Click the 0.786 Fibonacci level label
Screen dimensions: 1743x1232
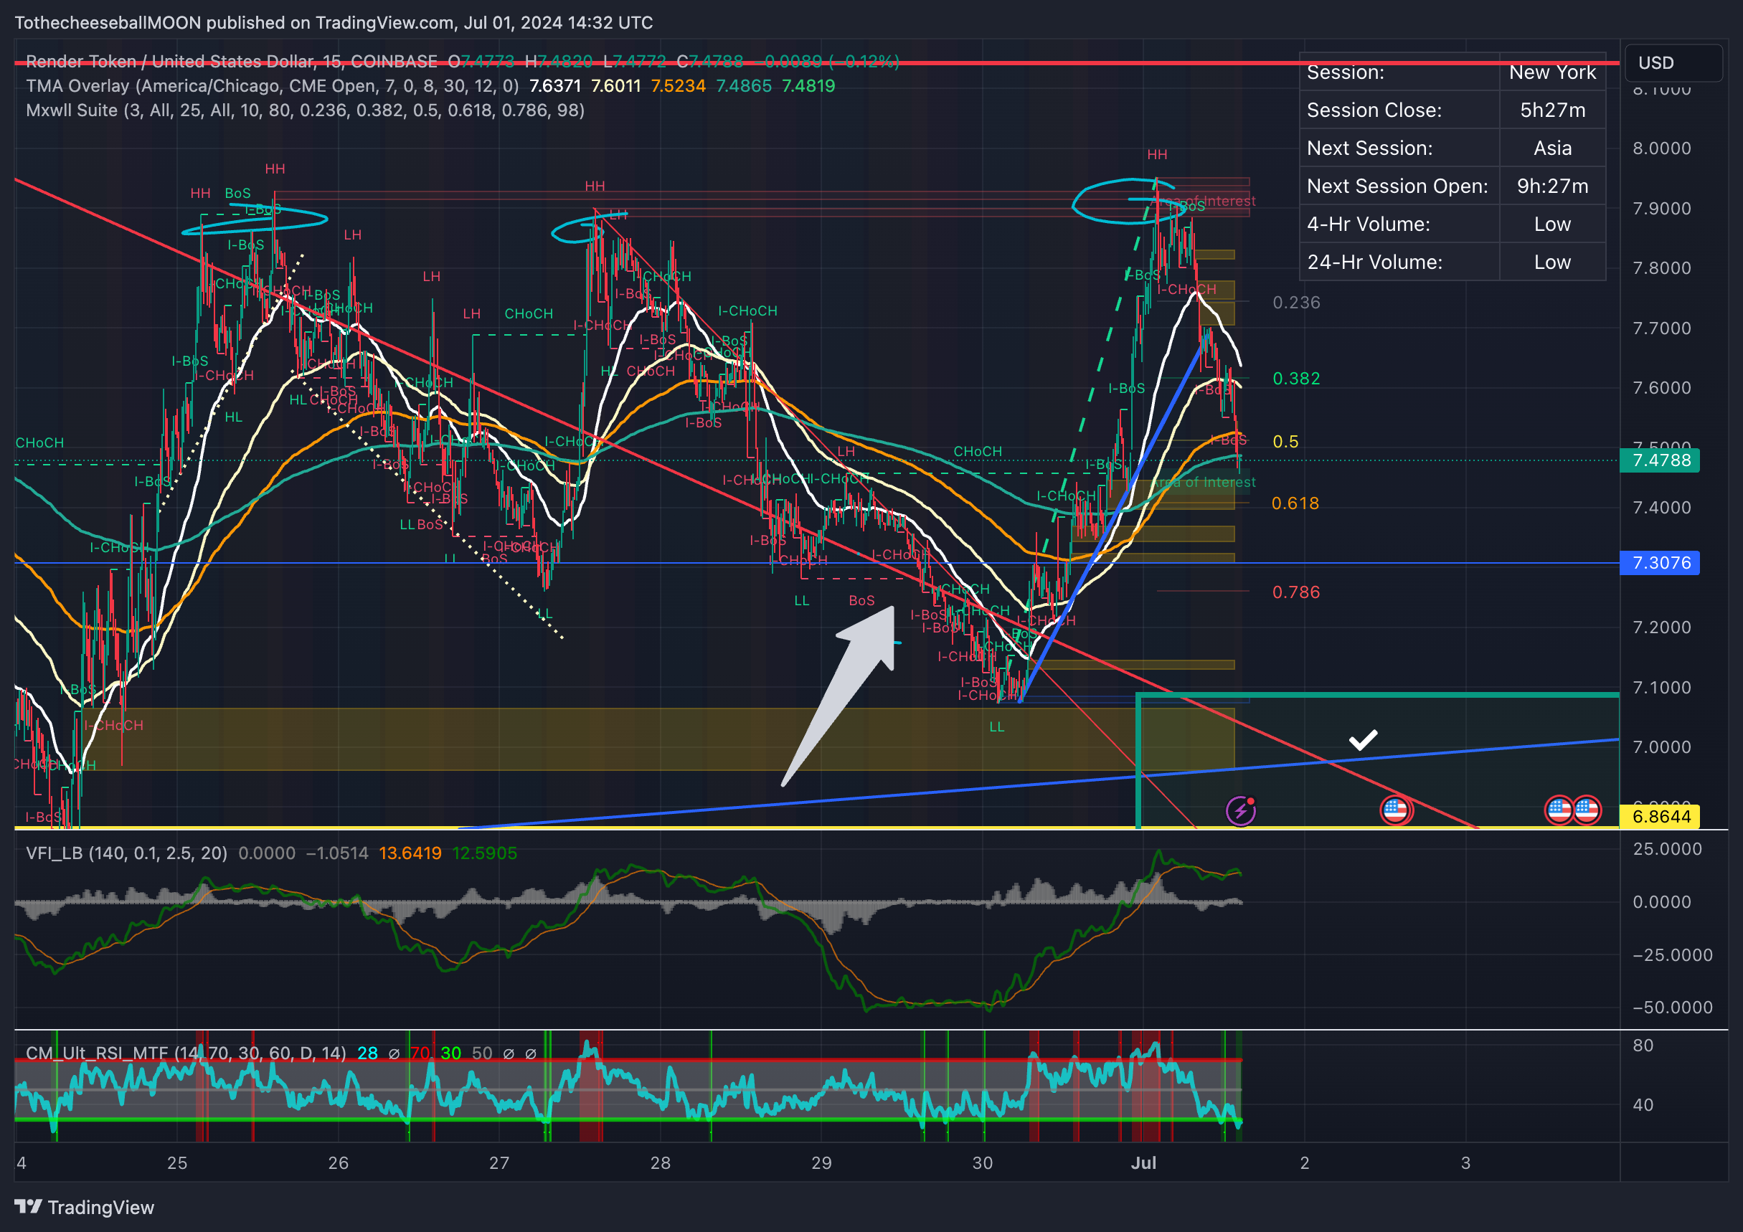(x=1297, y=592)
